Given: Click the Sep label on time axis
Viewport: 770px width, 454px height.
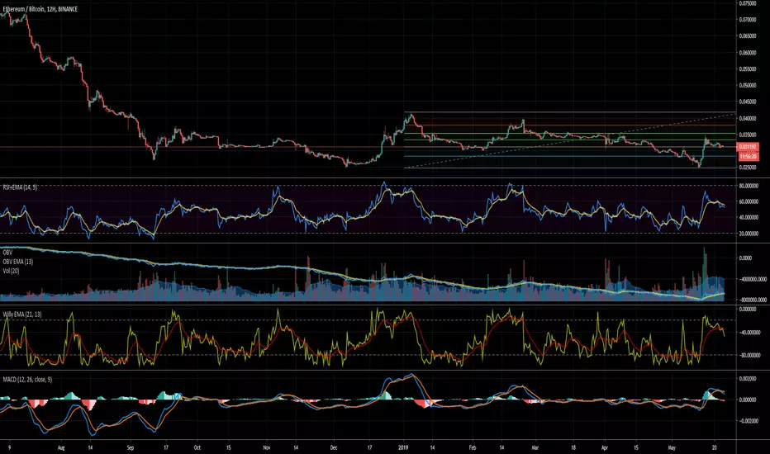Looking at the screenshot, I should [x=131, y=447].
